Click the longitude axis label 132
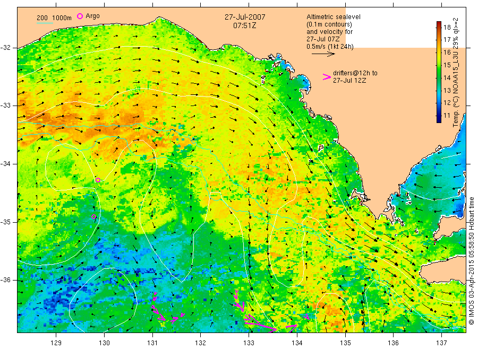Screen dimensions: 478x350 pos(201,343)
